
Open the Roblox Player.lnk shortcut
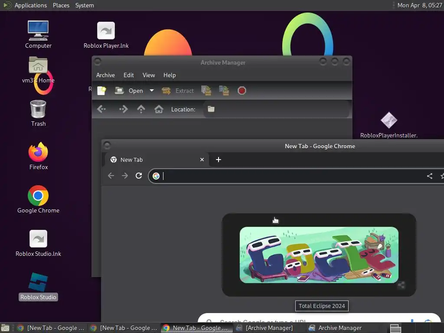click(x=106, y=35)
